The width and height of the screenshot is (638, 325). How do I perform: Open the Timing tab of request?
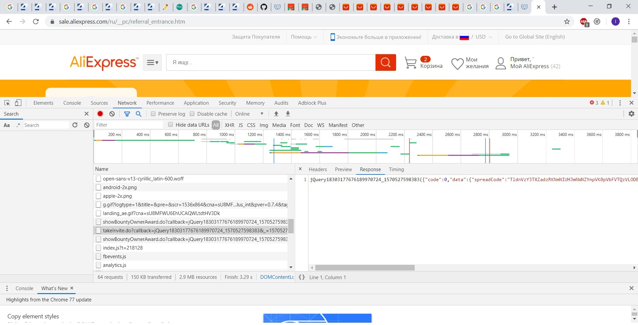click(x=396, y=169)
